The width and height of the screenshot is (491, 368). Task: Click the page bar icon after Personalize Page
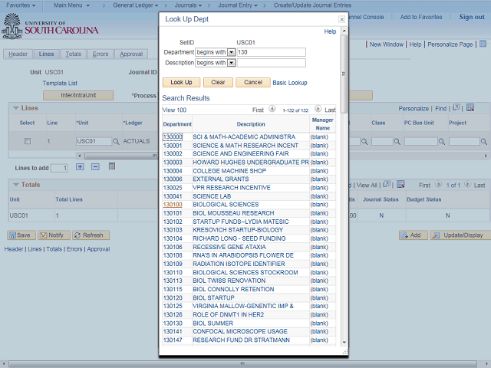[483, 44]
